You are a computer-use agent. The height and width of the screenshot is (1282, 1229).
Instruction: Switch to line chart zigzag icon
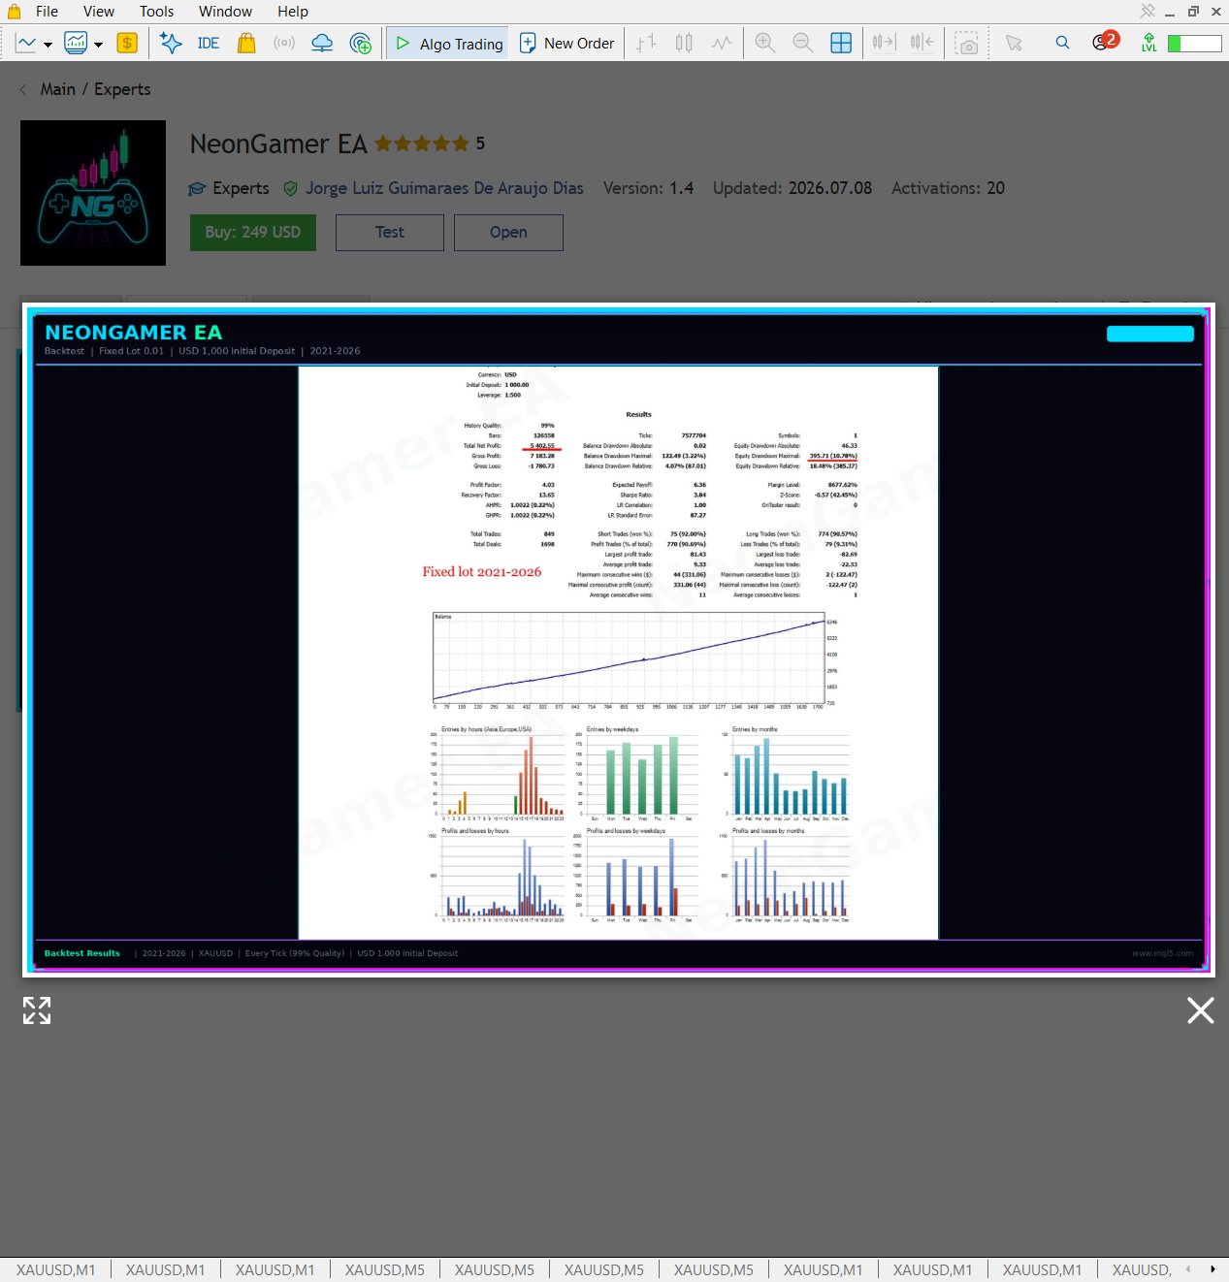pos(722,43)
